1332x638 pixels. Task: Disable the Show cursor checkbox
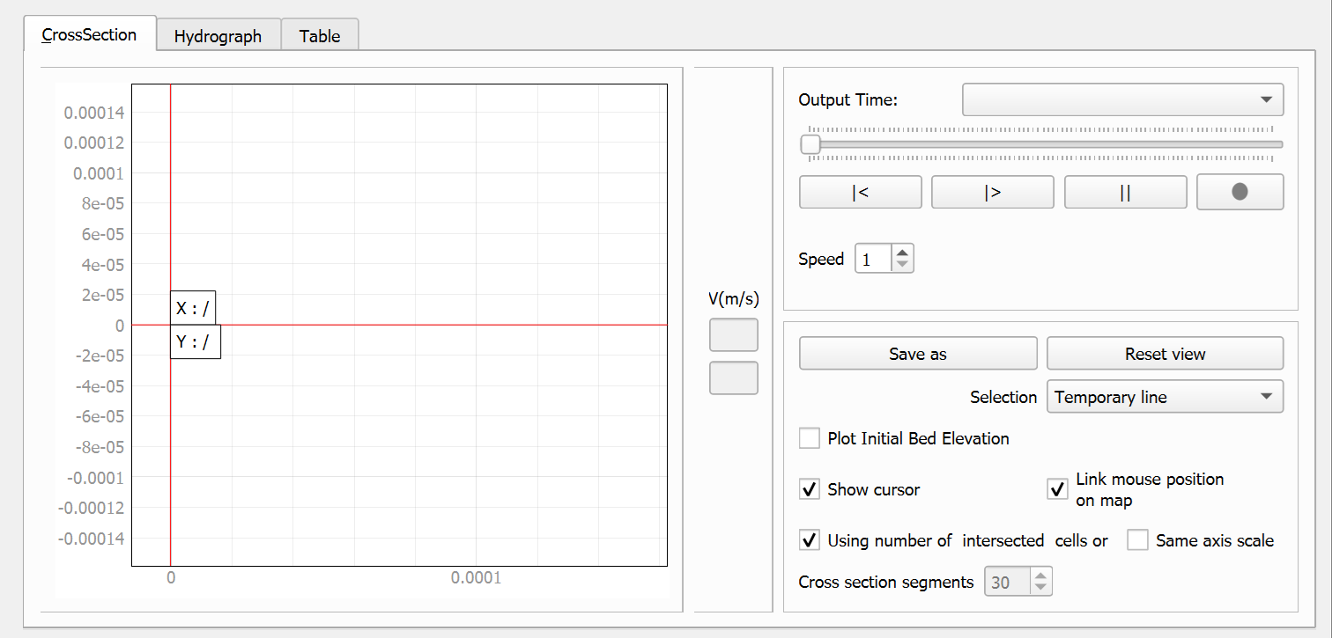(809, 489)
